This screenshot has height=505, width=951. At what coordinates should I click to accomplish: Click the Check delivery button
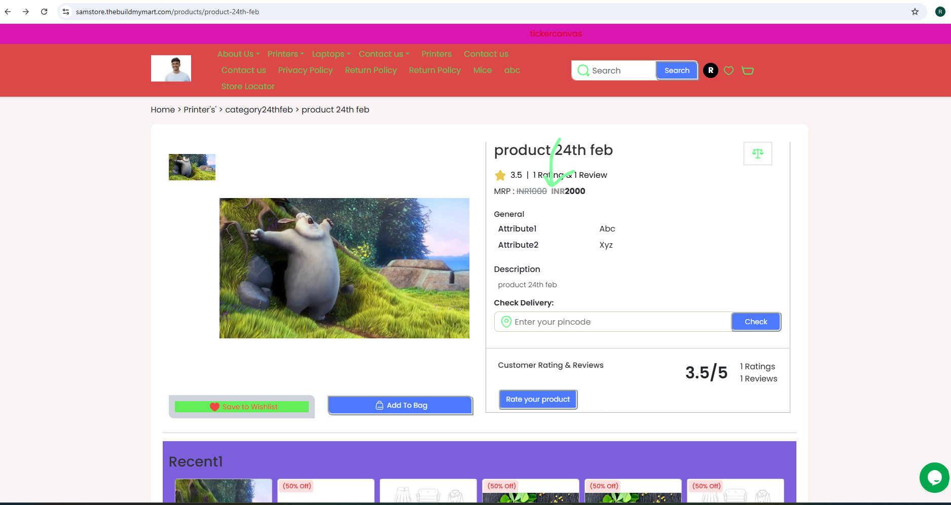click(x=756, y=322)
